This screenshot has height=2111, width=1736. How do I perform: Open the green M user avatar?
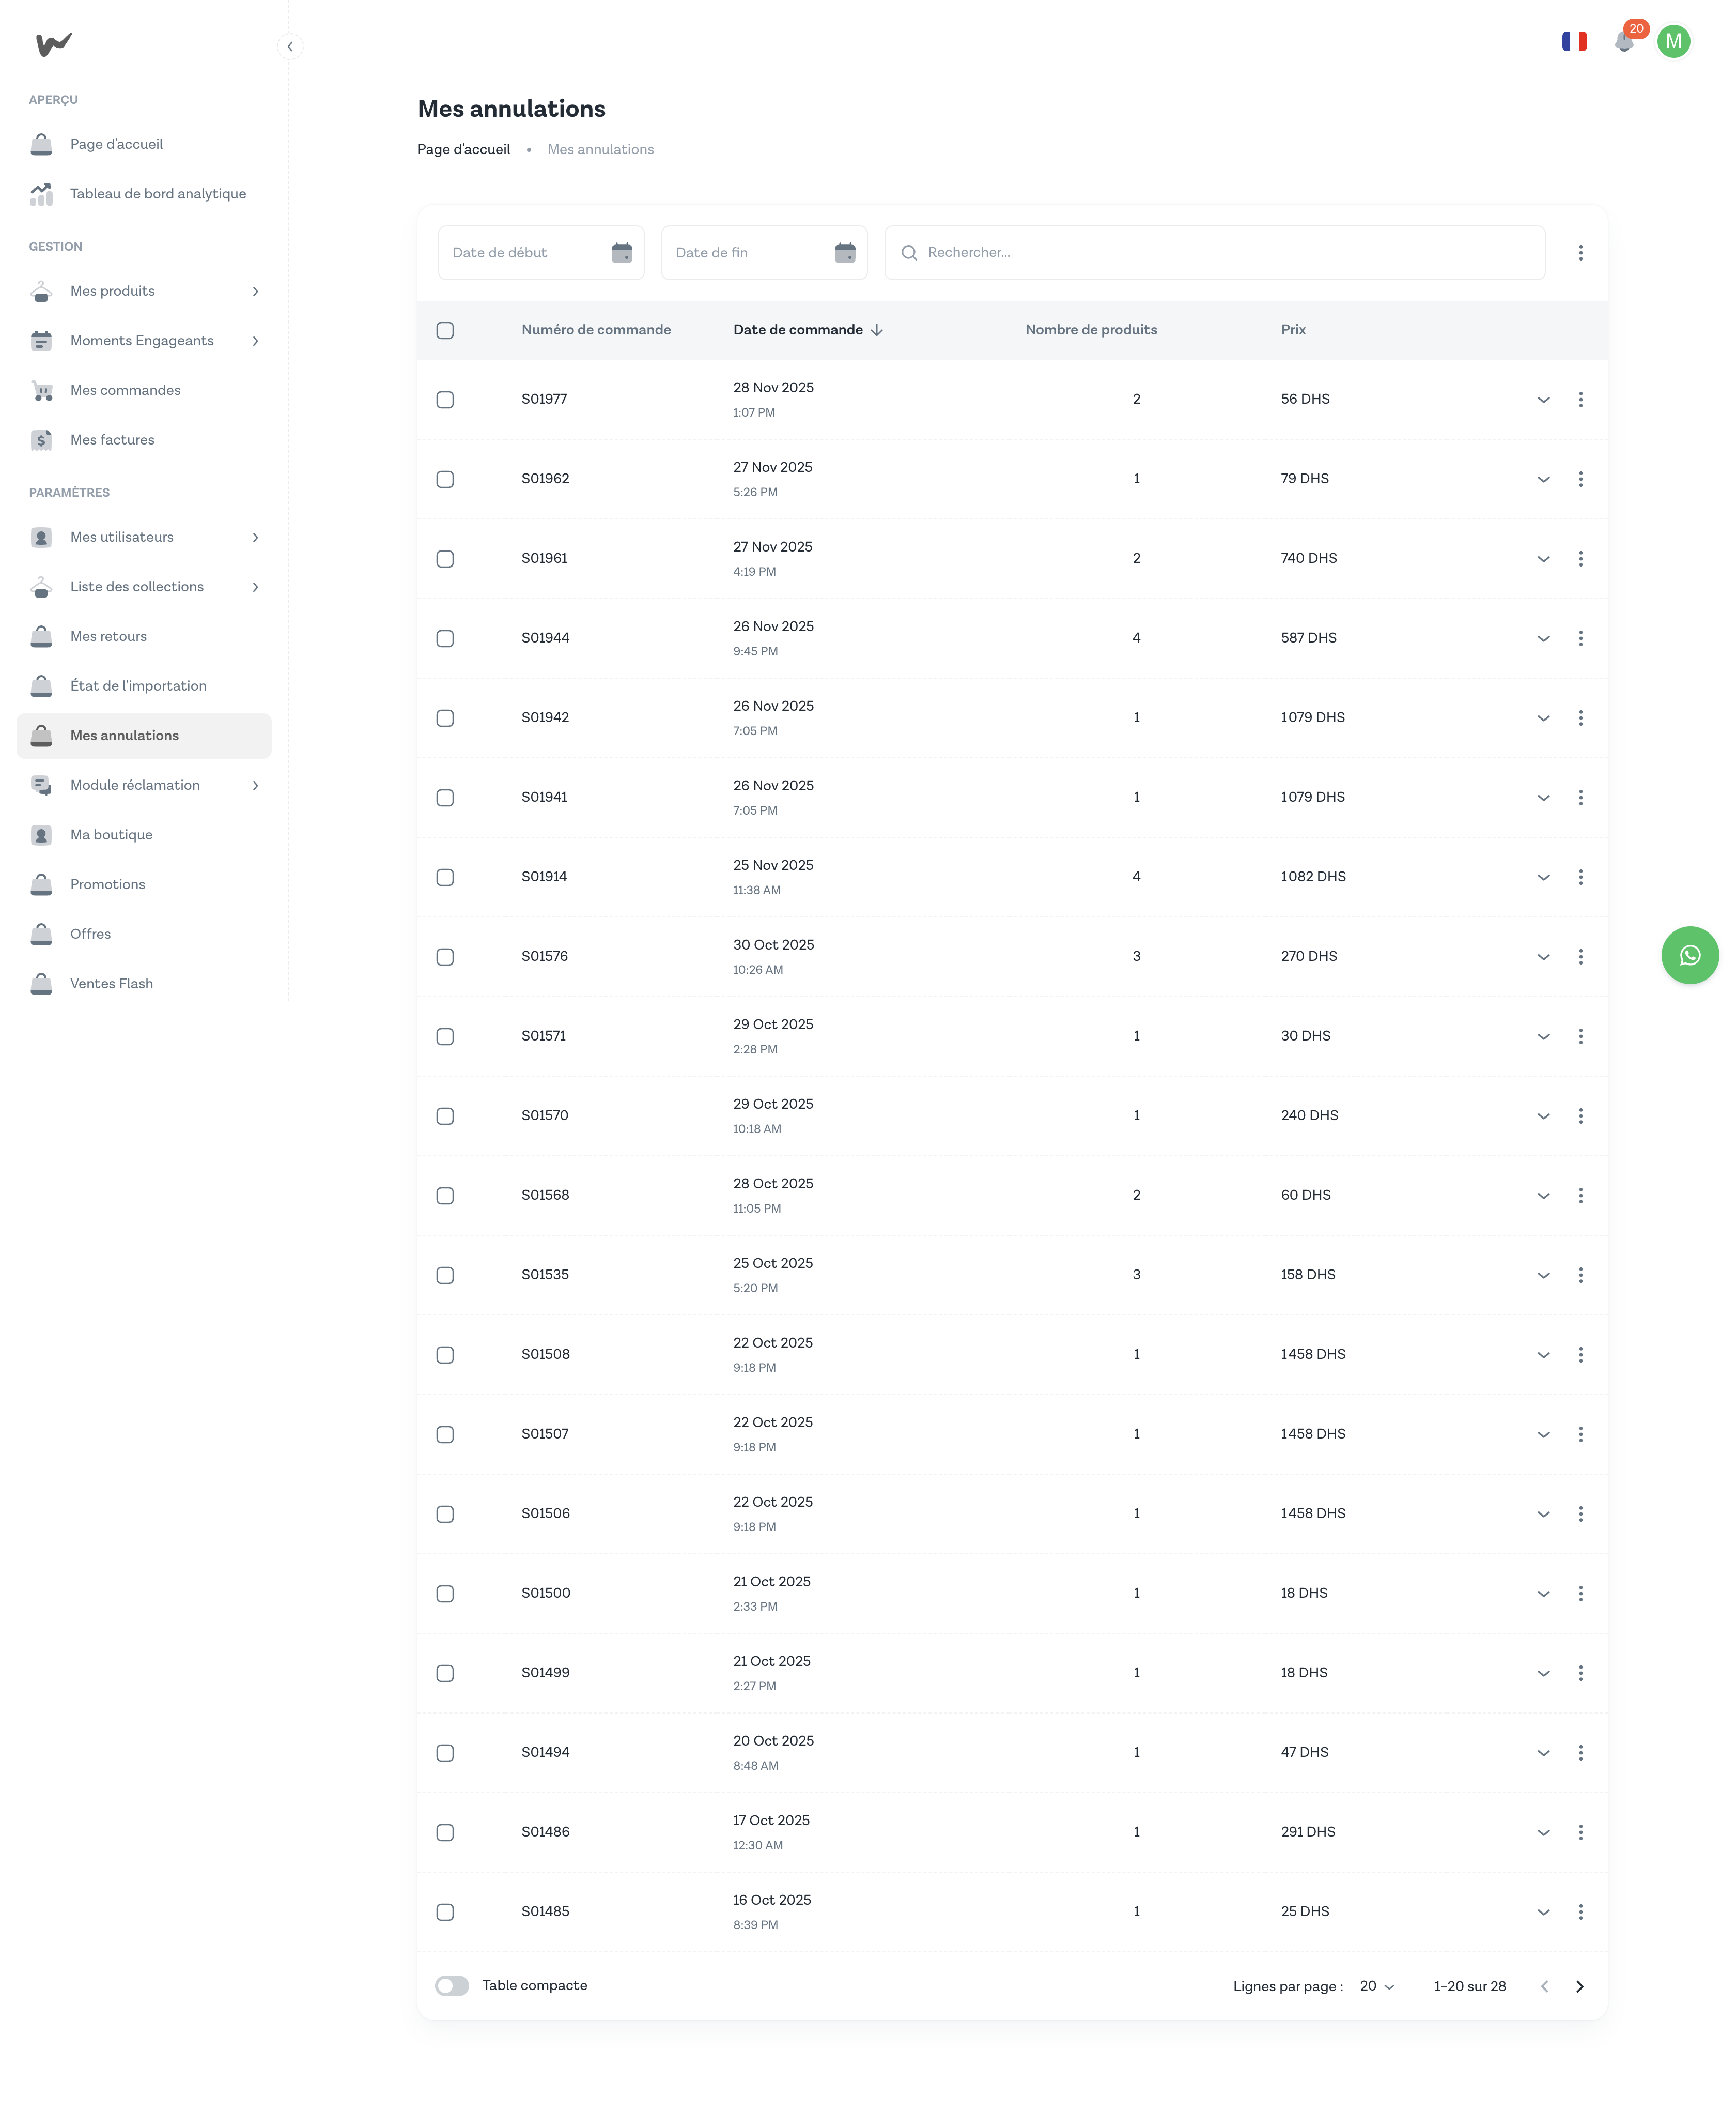tap(1673, 42)
